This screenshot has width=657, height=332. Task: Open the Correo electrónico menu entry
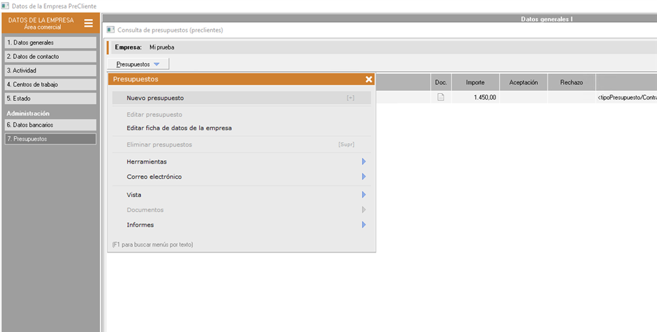pos(242,177)
